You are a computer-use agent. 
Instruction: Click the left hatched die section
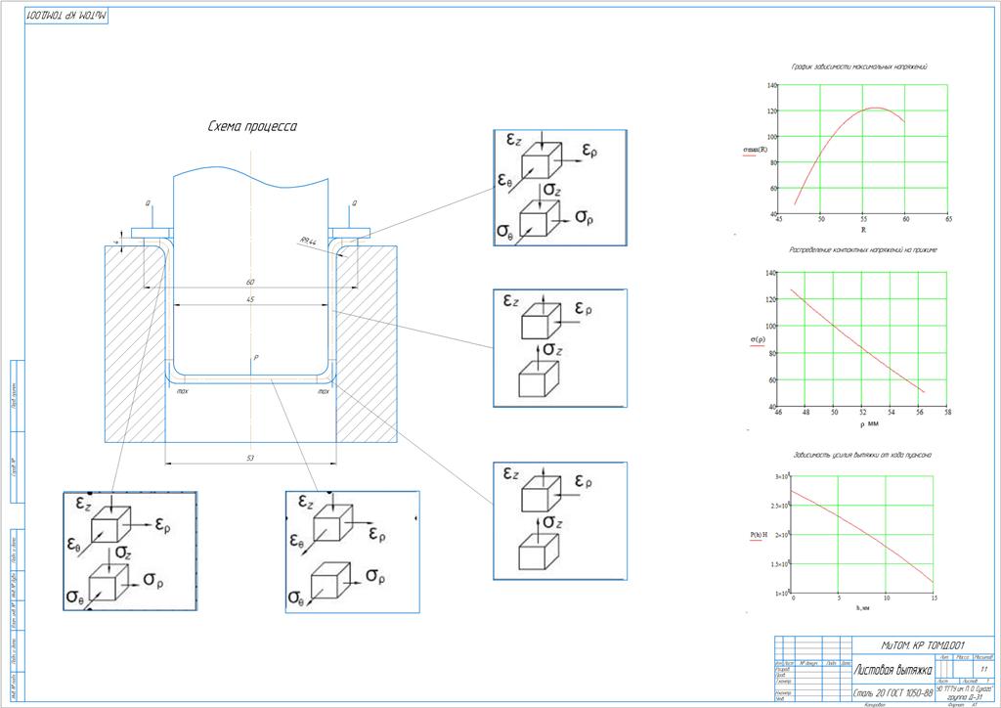(135, 344)
